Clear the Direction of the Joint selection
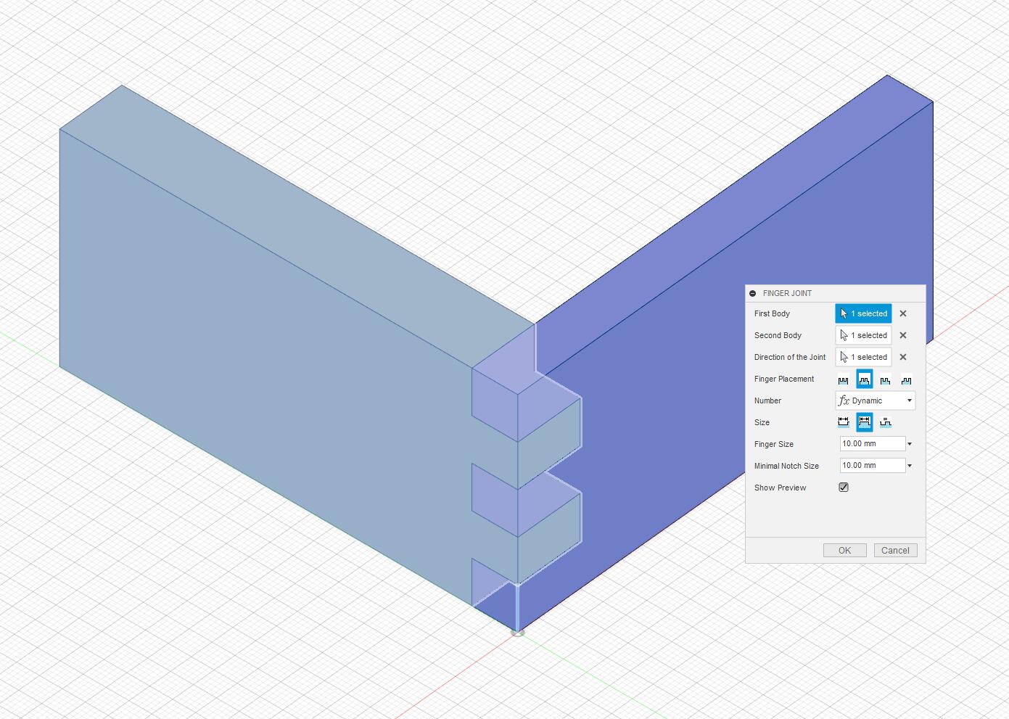 pos(903,357)
